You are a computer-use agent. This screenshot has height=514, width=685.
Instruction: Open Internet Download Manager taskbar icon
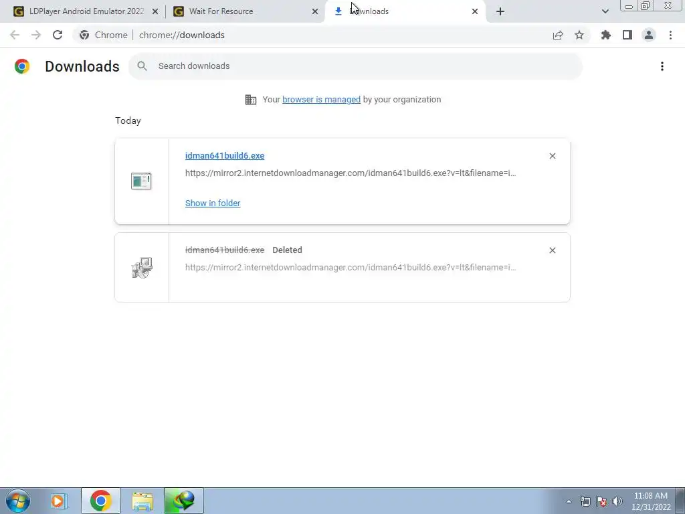point(184,501)
